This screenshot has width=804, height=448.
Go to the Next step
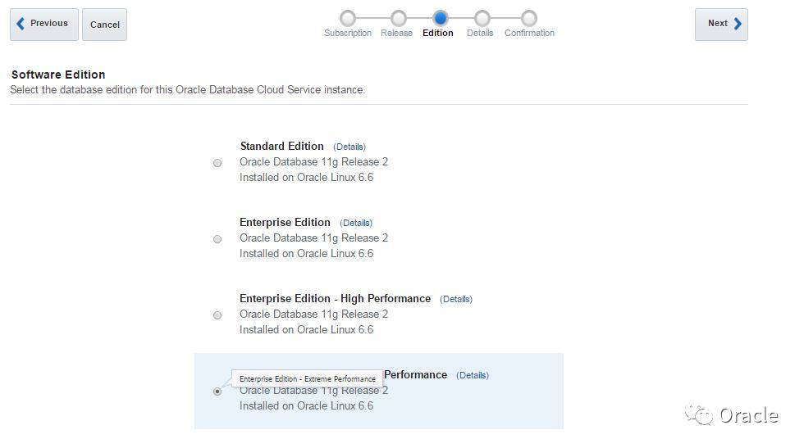721,25
